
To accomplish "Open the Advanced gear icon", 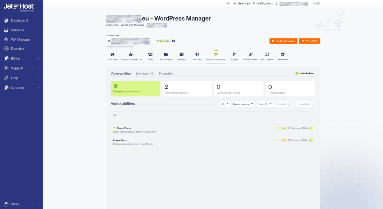I will (283, 54).
